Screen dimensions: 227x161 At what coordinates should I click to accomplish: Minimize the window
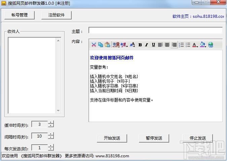tap(197, 2)
